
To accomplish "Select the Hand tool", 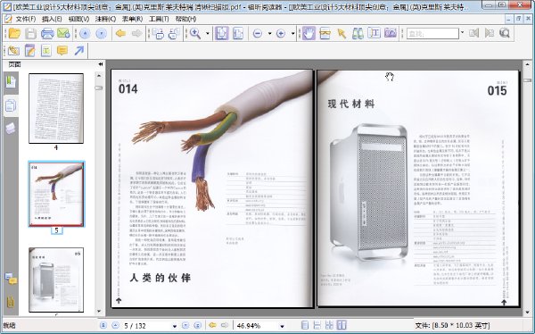I will 309,33.
